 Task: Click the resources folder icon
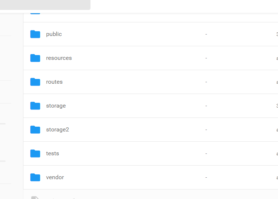click(x=35, y=58)
